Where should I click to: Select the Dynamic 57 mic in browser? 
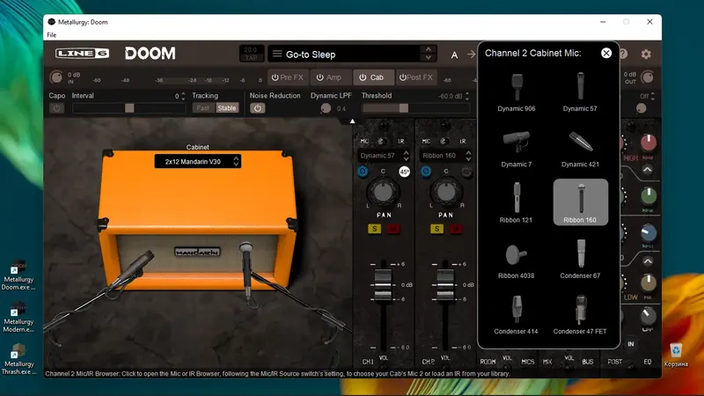click(x=580, y=92)
